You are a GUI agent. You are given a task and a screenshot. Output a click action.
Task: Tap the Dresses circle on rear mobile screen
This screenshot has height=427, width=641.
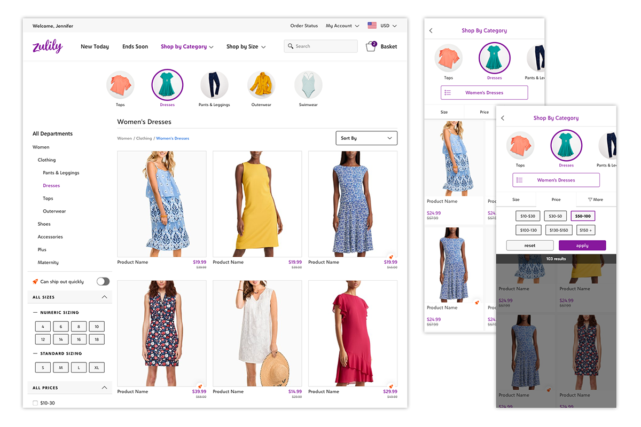495,58
